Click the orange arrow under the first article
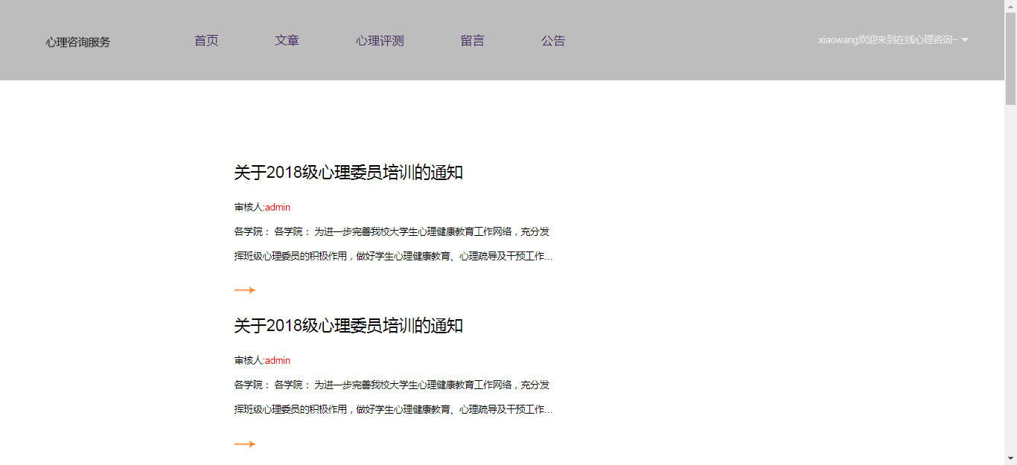1017x465 pixels. click(245, 290)
